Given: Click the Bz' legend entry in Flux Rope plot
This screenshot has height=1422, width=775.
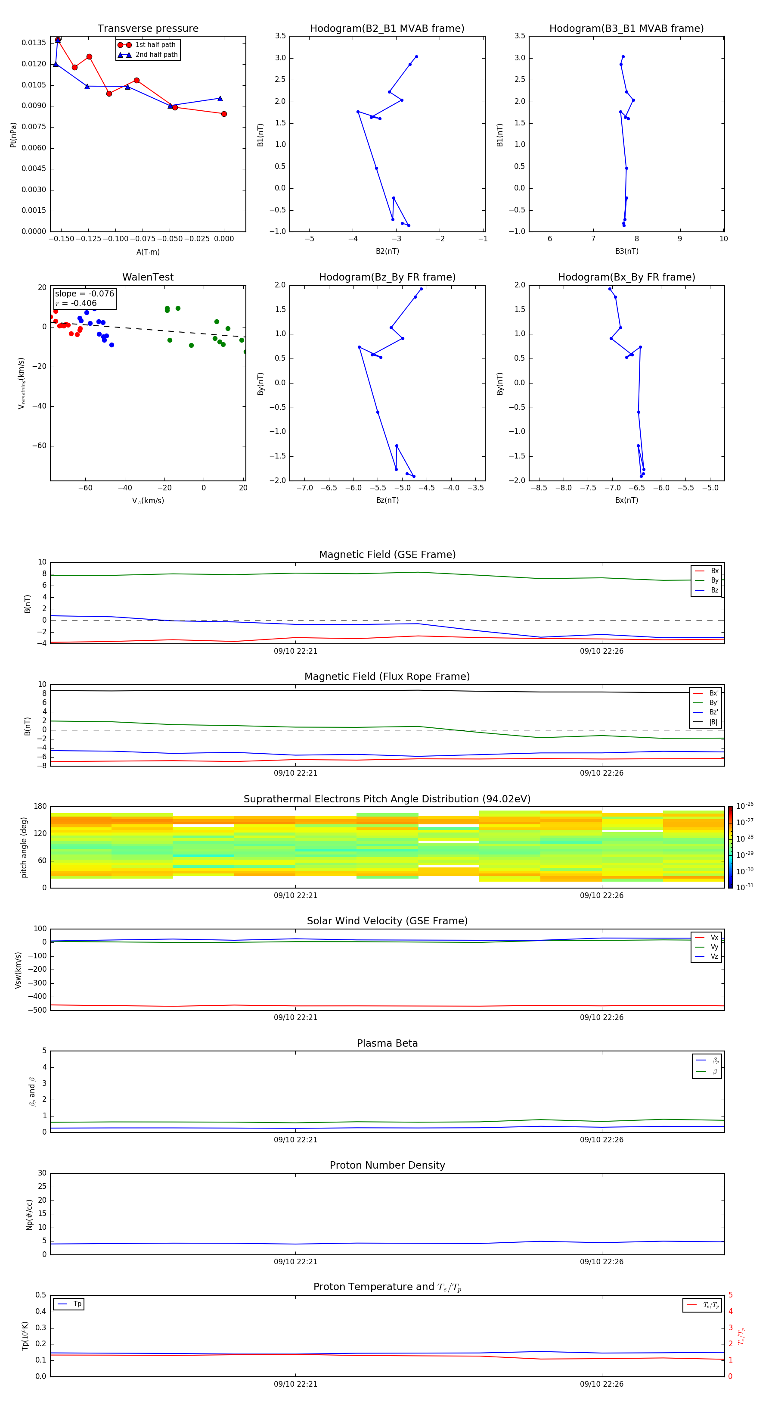Looking at the screenshot, I should (x=706, y=713).
